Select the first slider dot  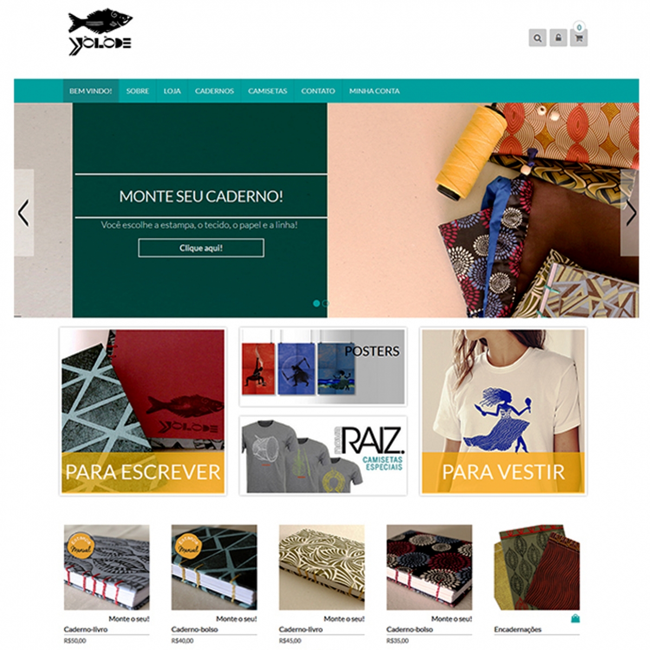pyautogui.click(x=316, y=303)
